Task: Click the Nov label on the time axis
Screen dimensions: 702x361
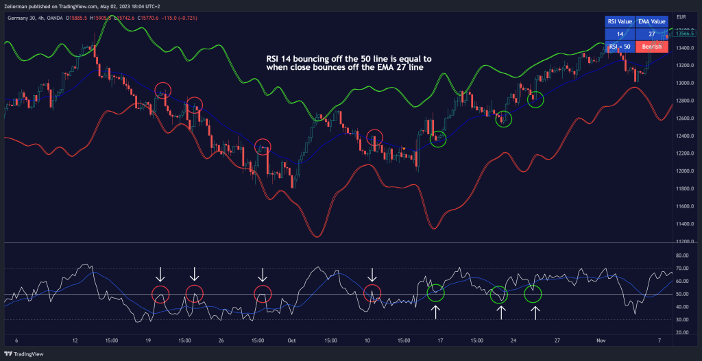Action: pos(601,340)
